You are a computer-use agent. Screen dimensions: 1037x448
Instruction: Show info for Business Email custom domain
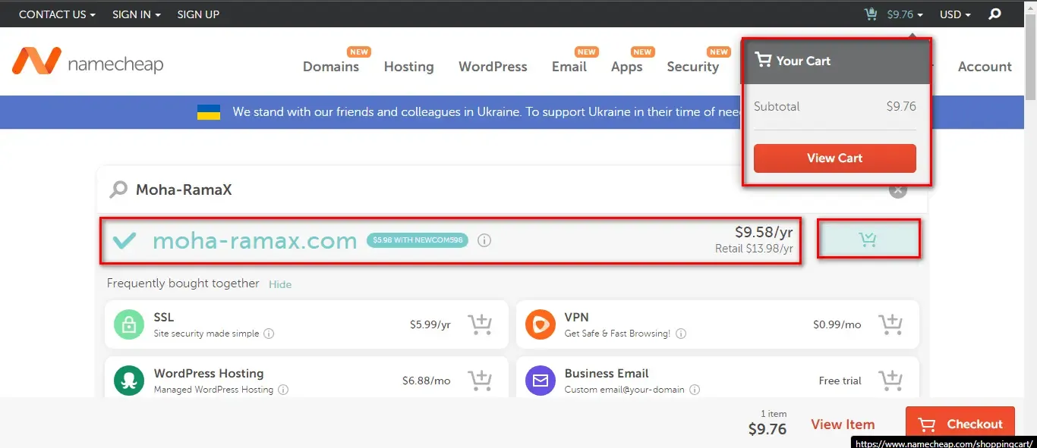coord(695,390)
